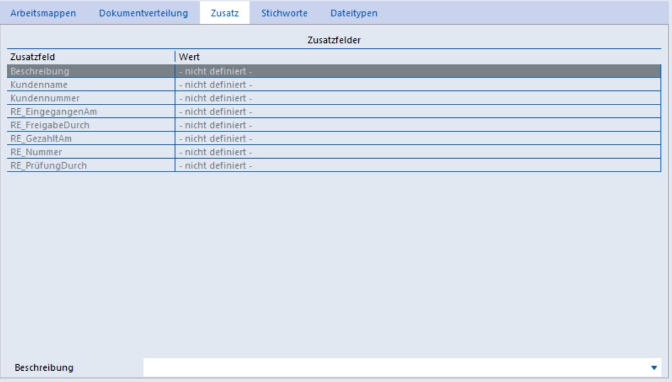Click the Wert cell for RE_PrüfungDurch
This screenshot has height=382, width=672.
click(x=418, y=165)
